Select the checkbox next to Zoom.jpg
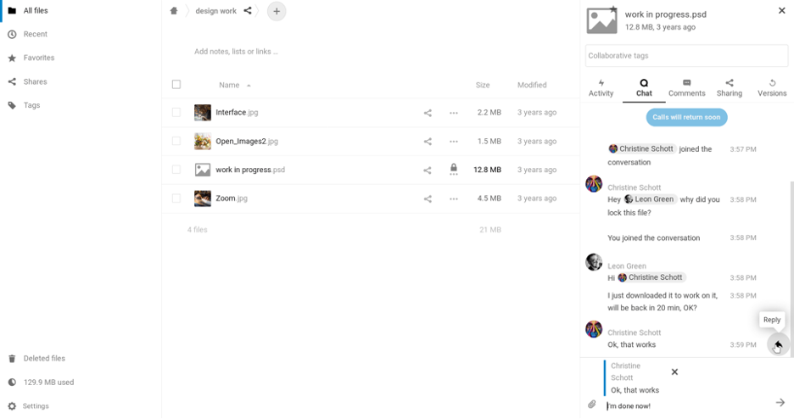Viewport: 794px width, 419px height. point(176,198)
